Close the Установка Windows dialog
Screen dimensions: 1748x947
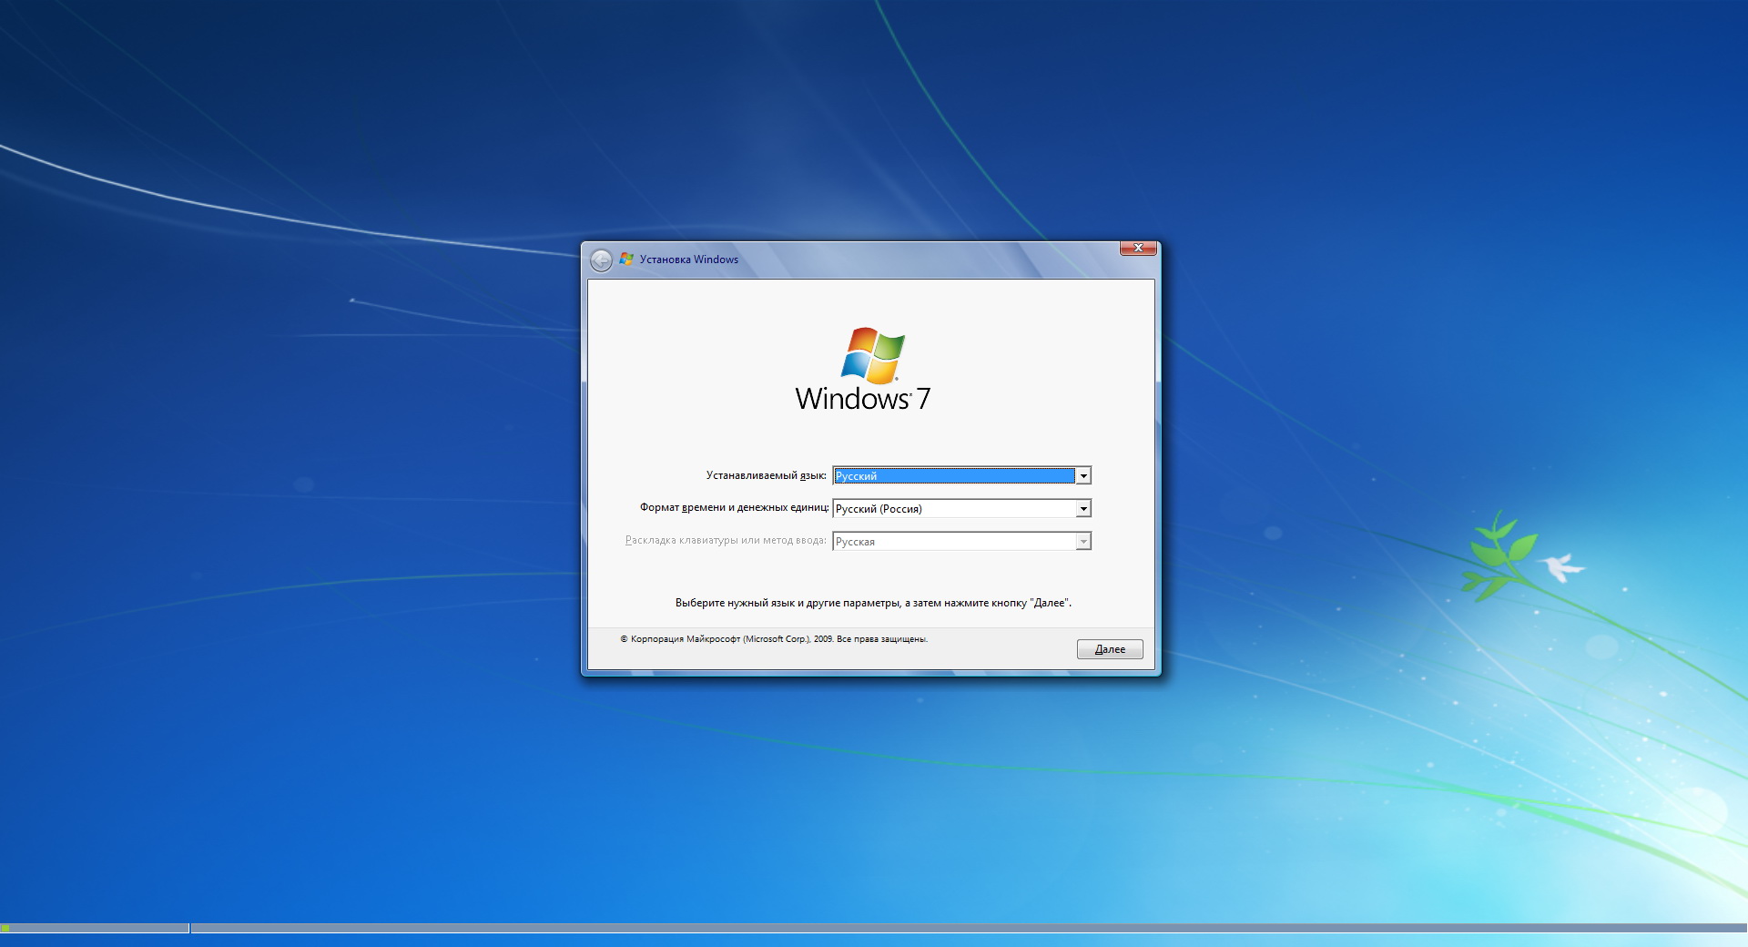pyautogui.click(x=1138, y=248)
